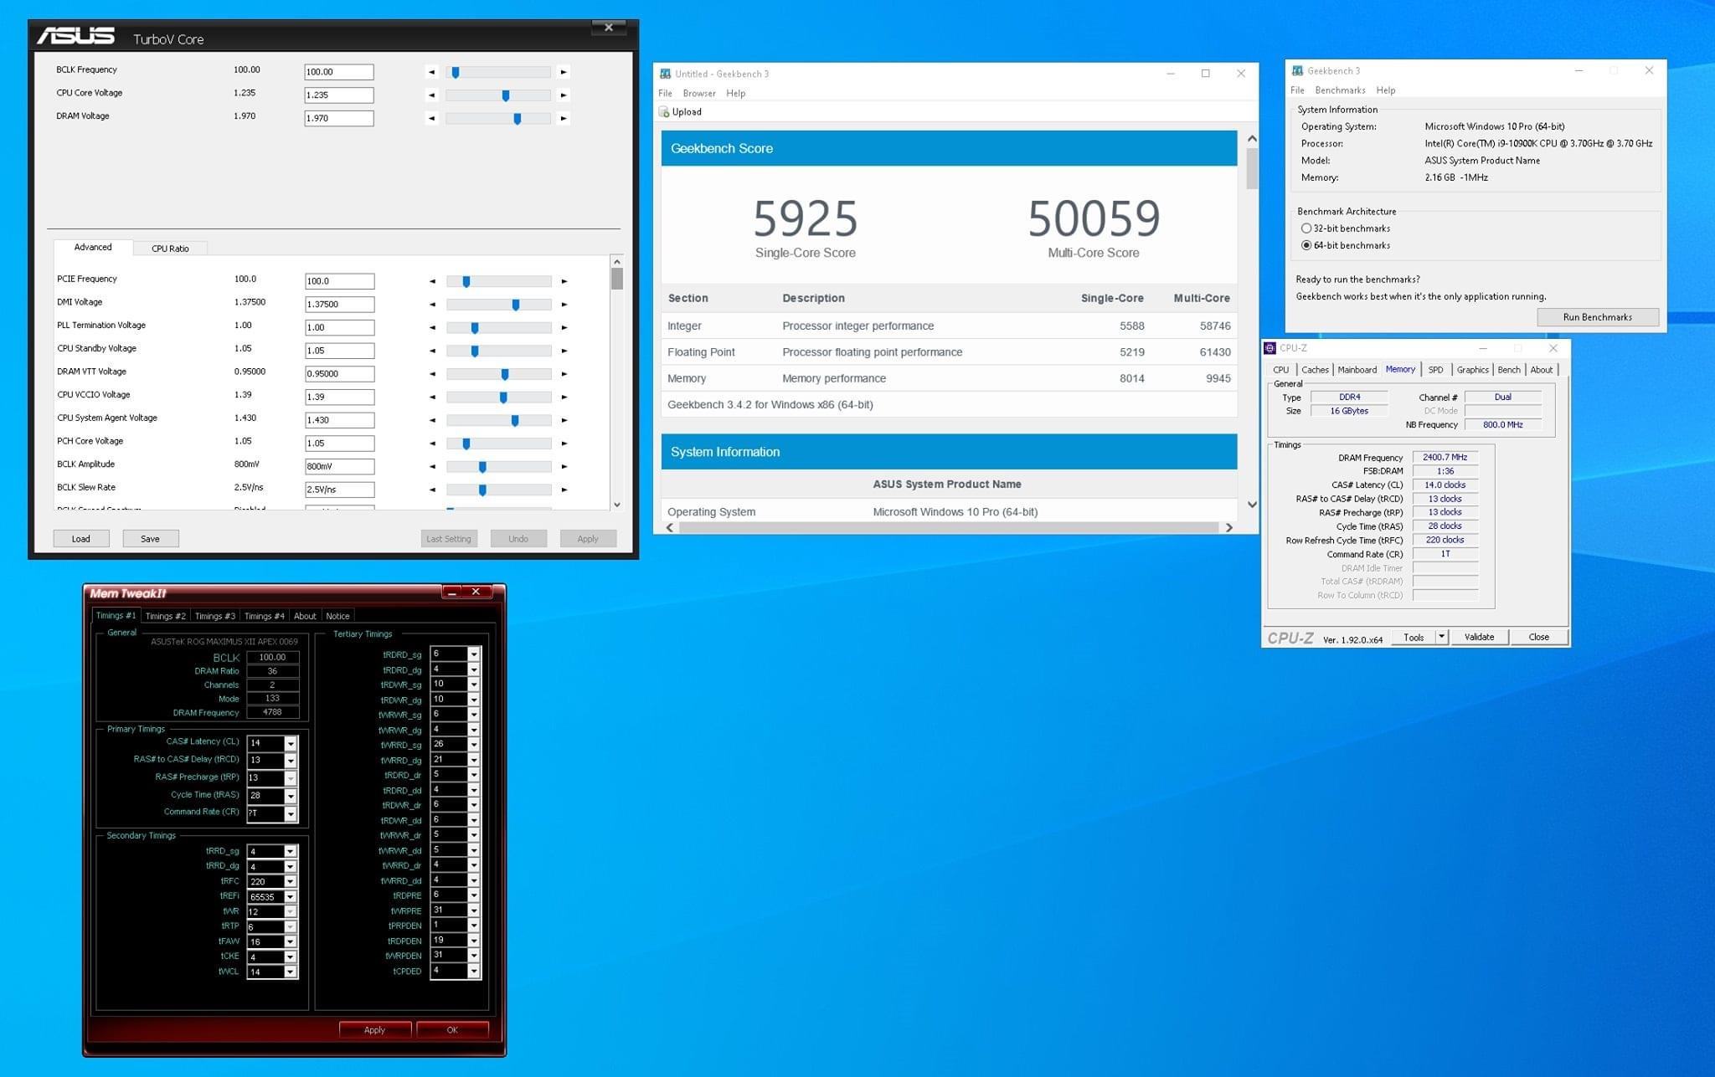
Task: Click Save button in TurboV Core
Action: [x=151, y=539]
